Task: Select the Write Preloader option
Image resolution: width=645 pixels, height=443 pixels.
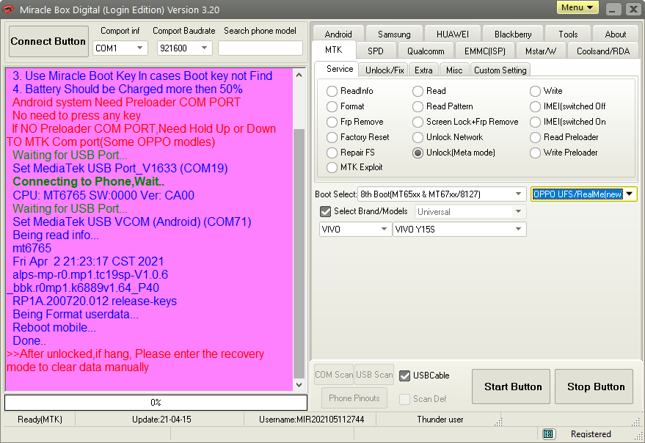Action: tap(535, 153)
